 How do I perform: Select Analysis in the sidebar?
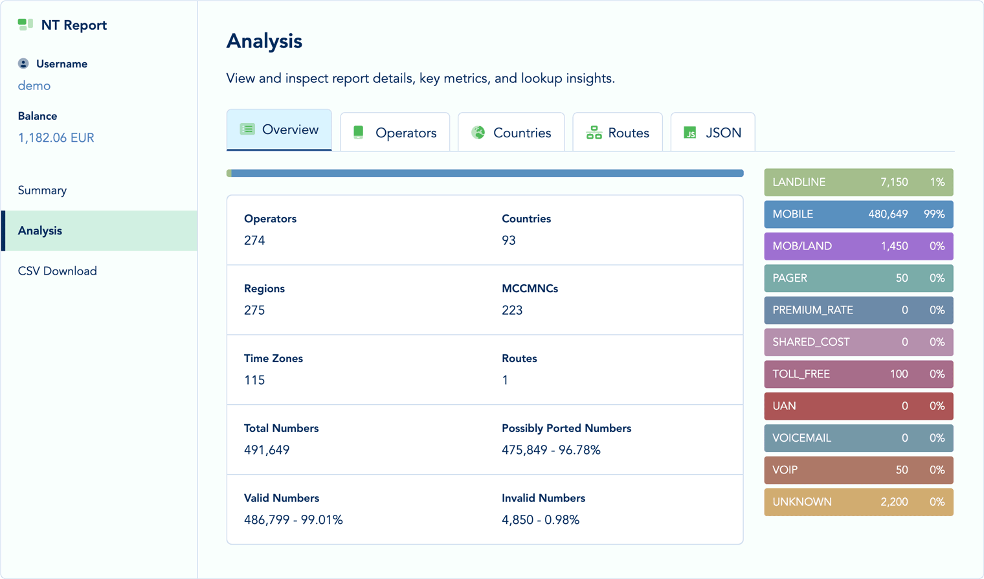pyautogui.click(x=40, y=231)
